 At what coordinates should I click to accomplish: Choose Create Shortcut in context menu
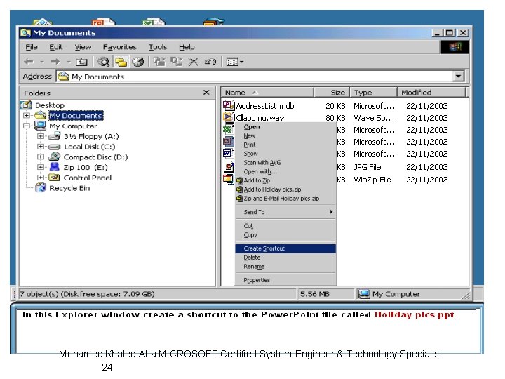point(285,248)
